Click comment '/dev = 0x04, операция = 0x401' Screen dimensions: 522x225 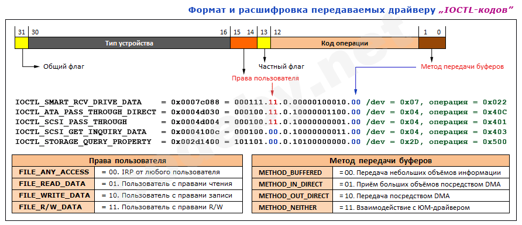(x=437, y=122)
